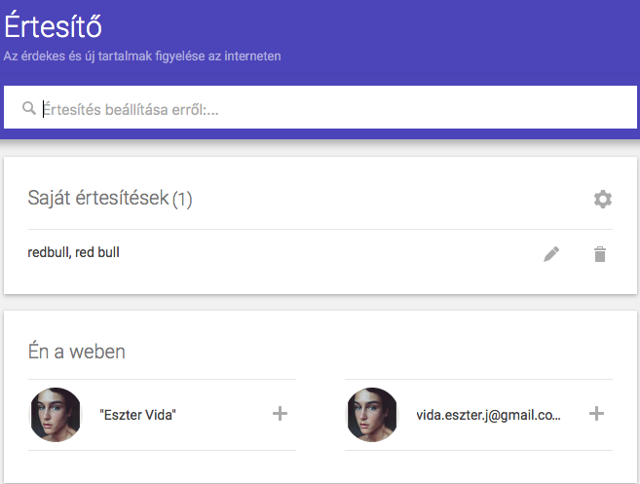Click the "Én a weben" section heading
Viewport: 640px width, 484px height.
(77, 352)
